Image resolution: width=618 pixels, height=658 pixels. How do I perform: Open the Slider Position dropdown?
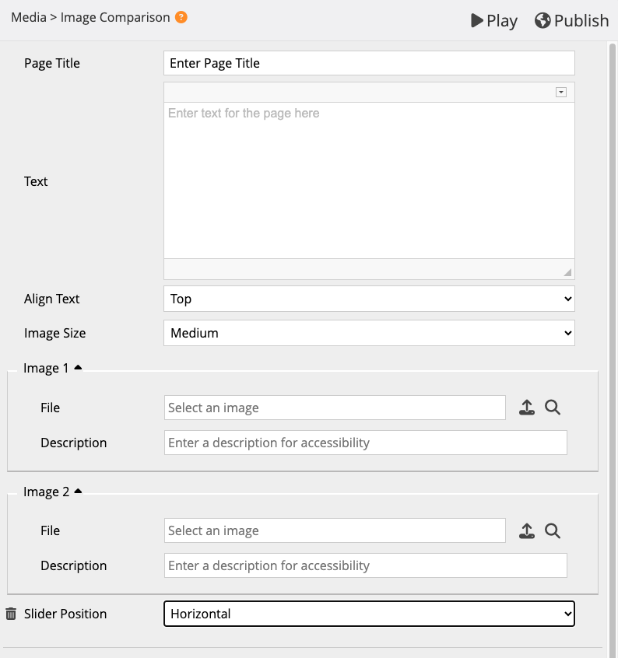[x=369, y=614]
